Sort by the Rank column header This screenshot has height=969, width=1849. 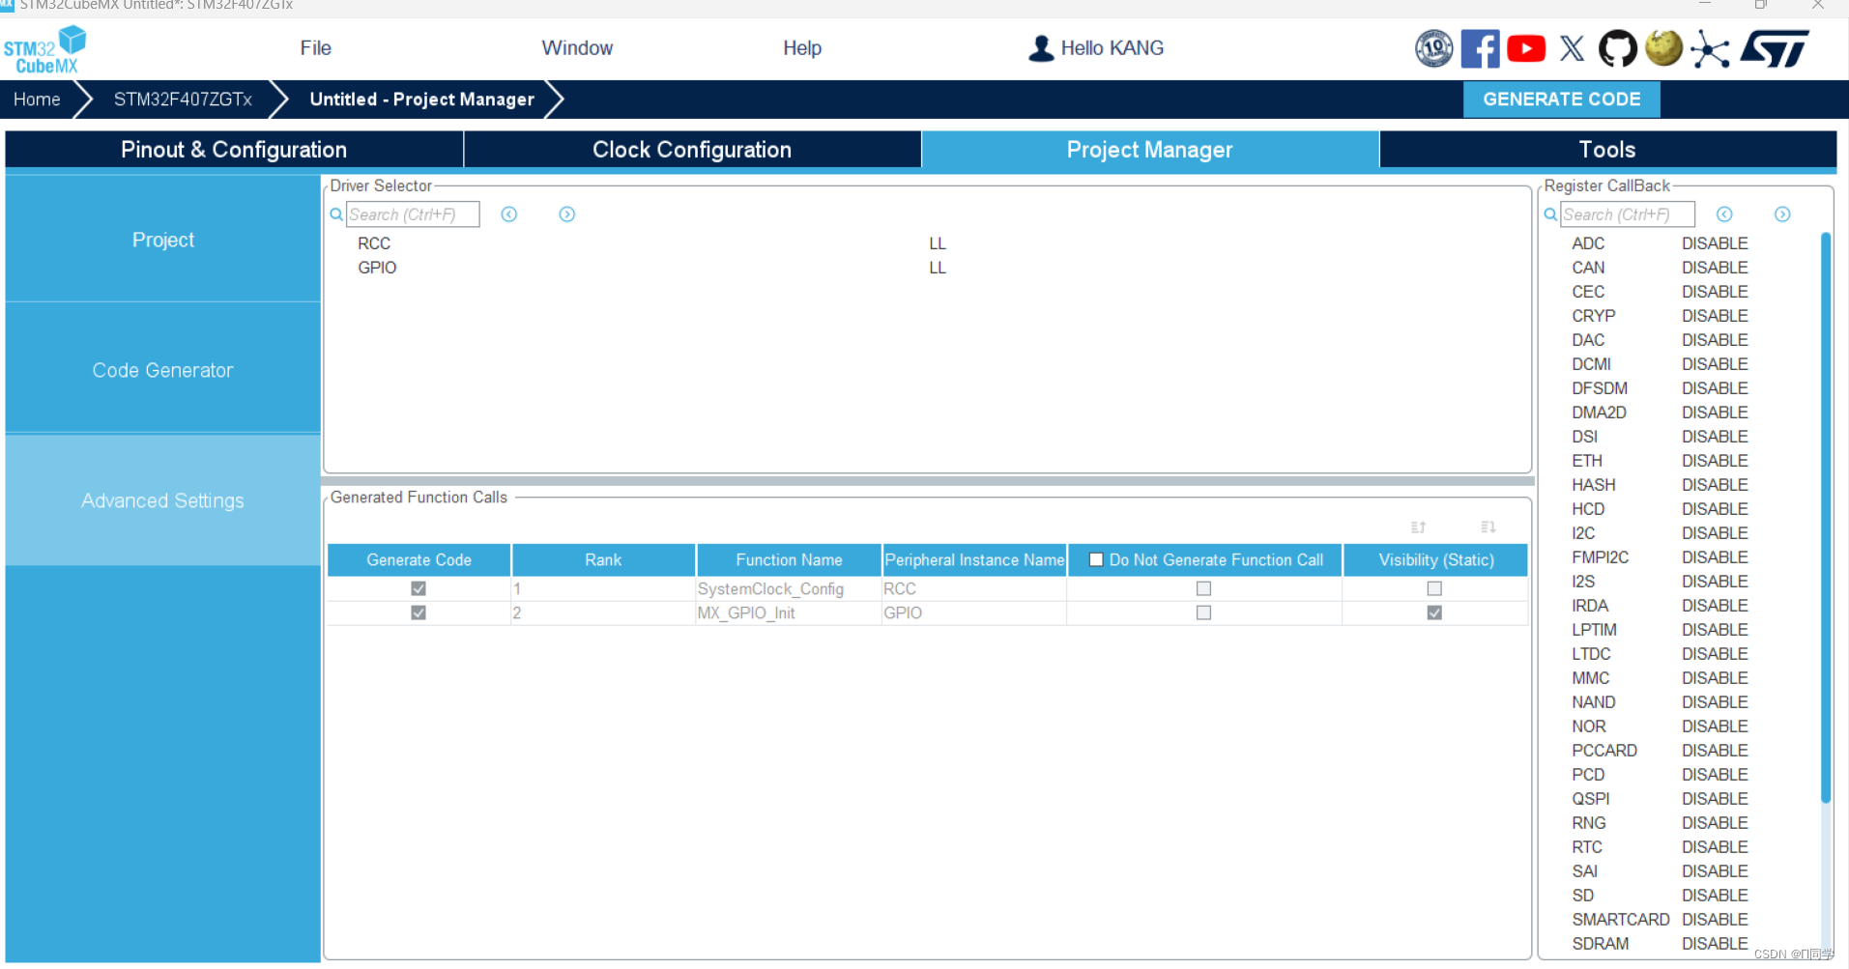pyautogui.click(x=603, y=559)
